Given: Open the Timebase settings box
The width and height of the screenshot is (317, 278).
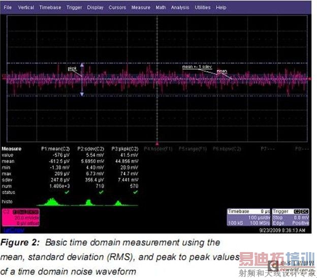Looking at the screenshot, I should 249,217.
